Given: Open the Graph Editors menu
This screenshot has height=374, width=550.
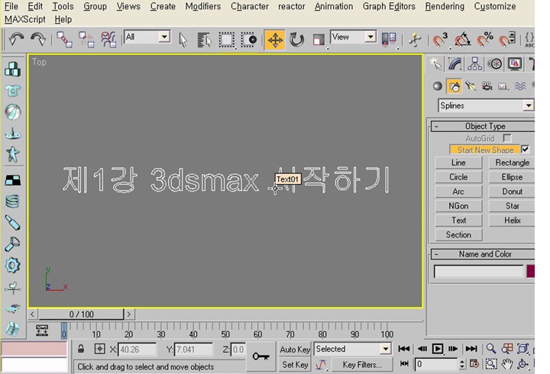Looking at the screenshot, I should tap(389, 6).
